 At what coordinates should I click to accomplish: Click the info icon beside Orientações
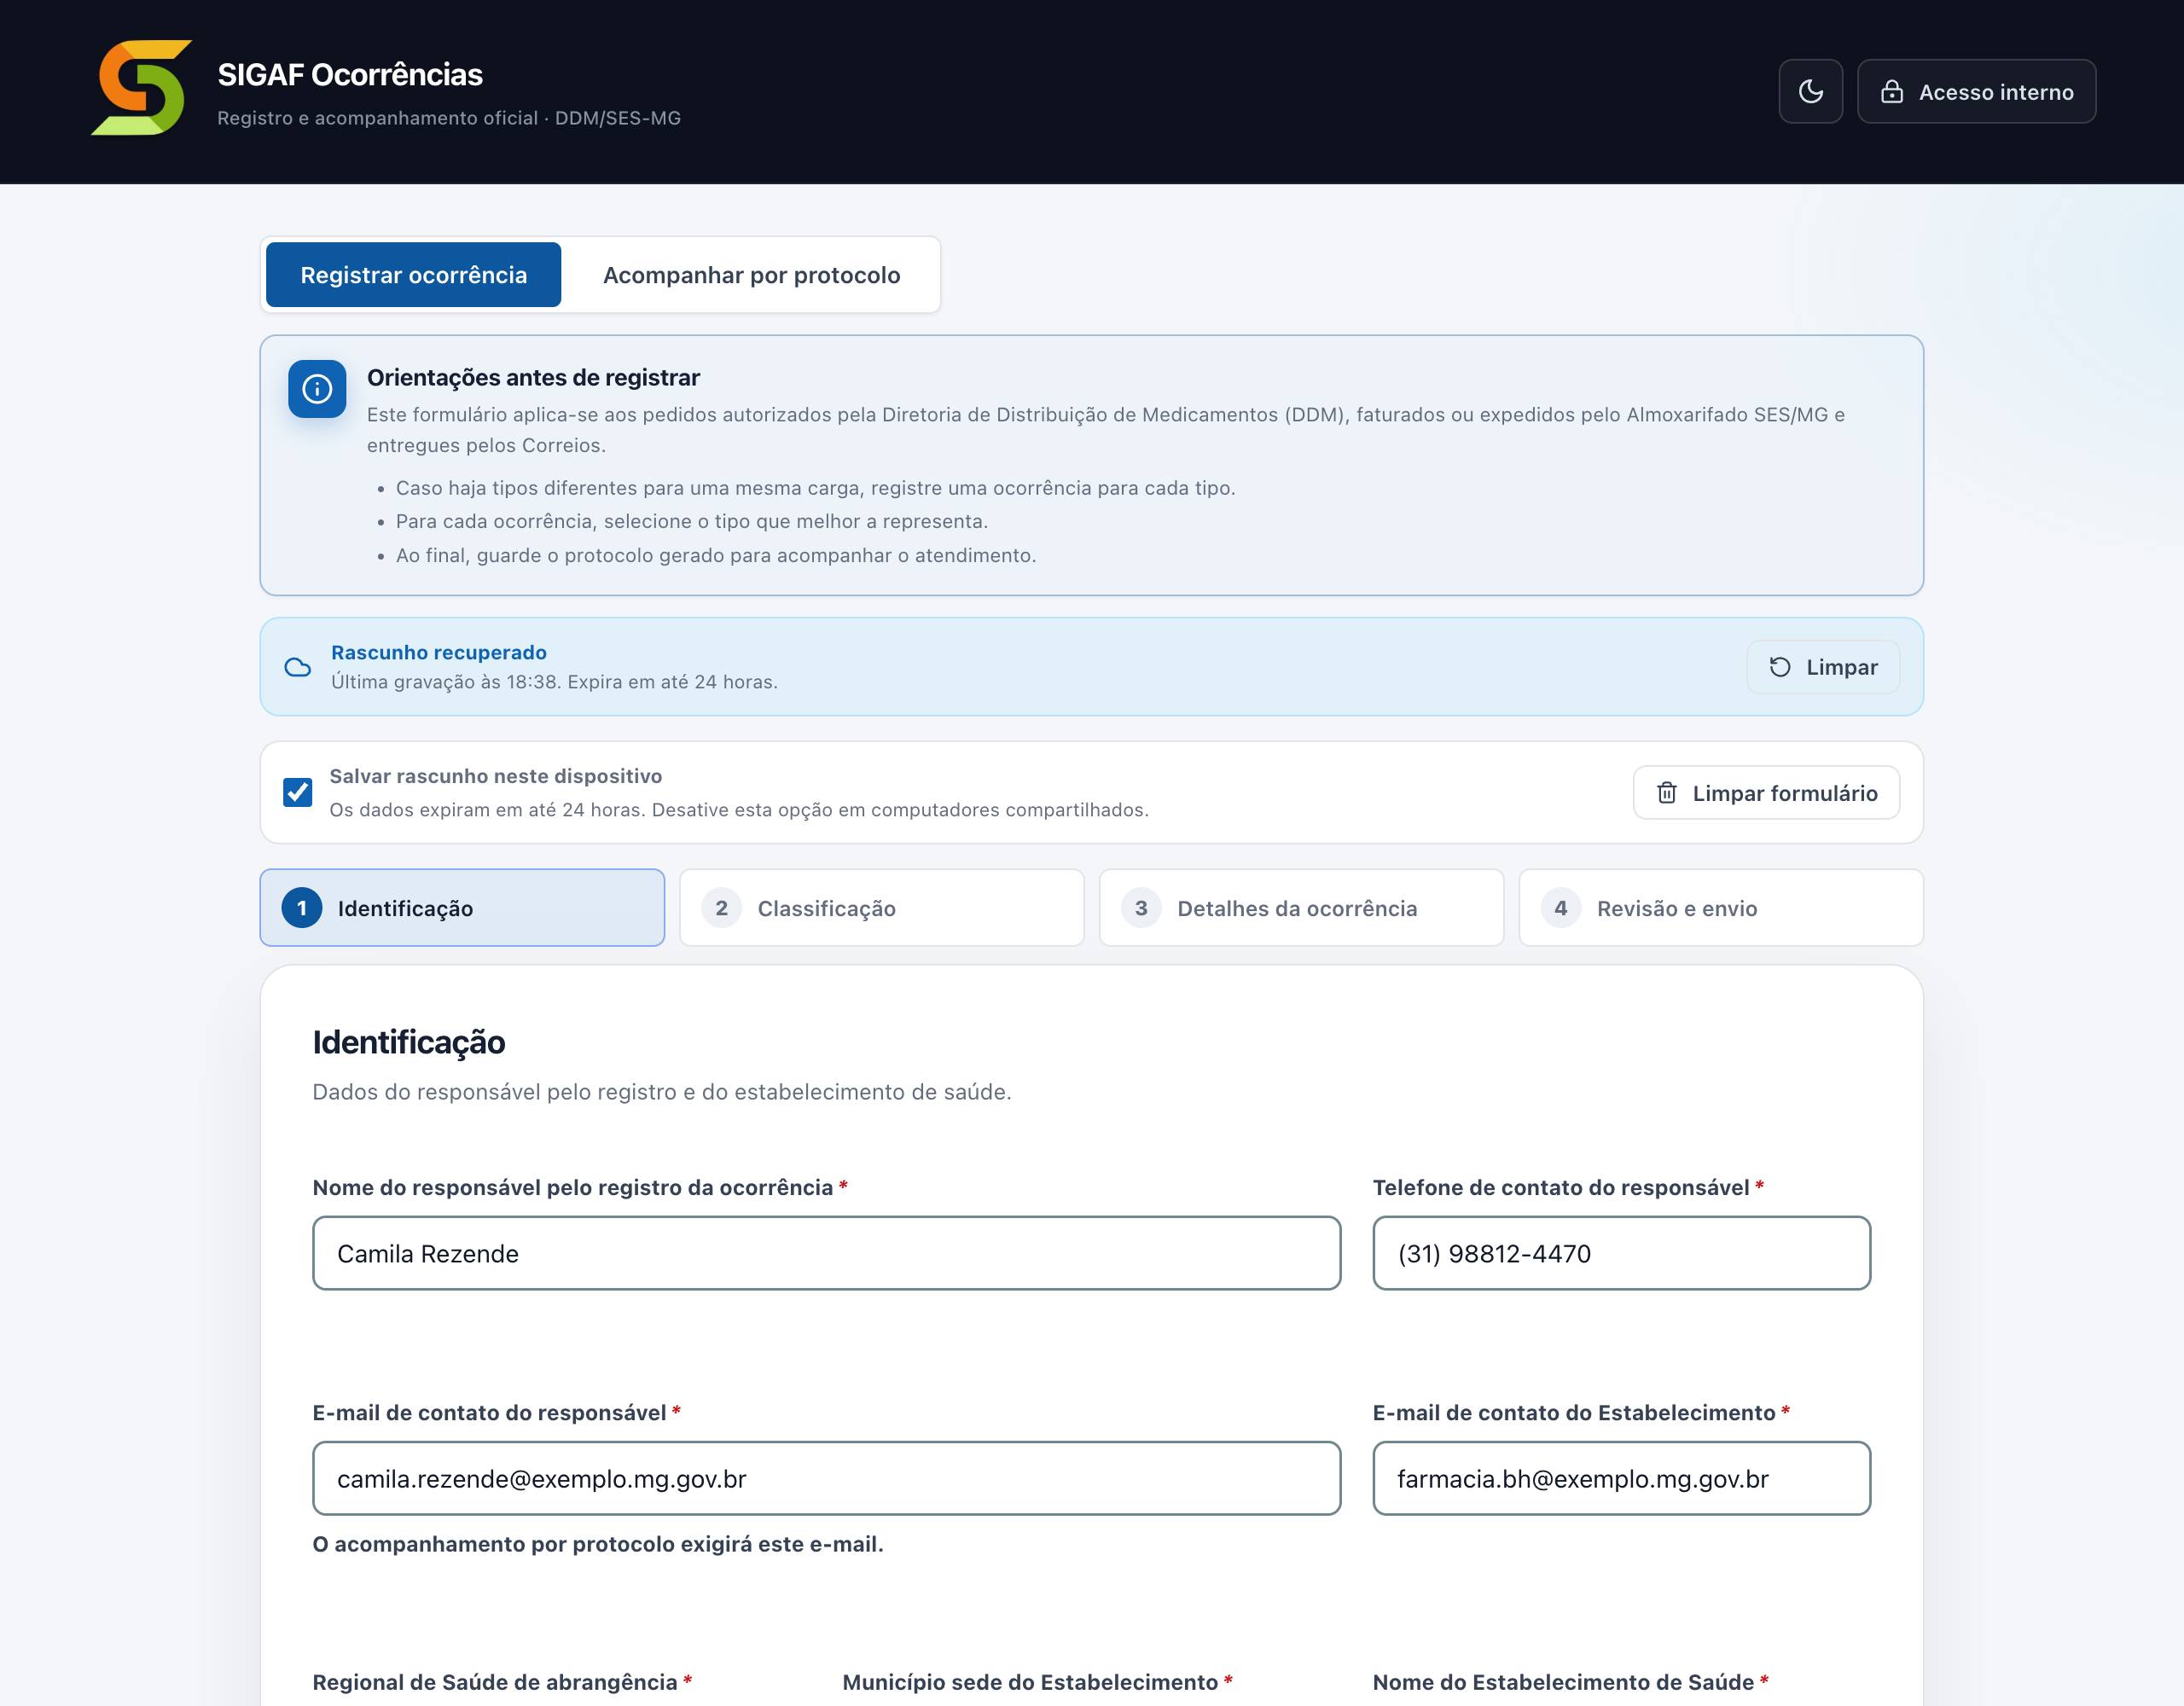click(x=317, y=389)
